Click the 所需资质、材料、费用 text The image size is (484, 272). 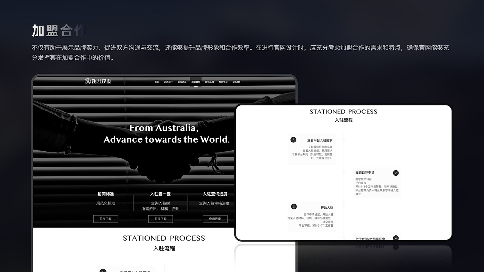coord(160,209)
